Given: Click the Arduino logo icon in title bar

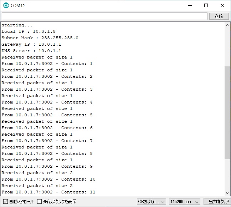Looking at the screenshot, I should 6,5.
